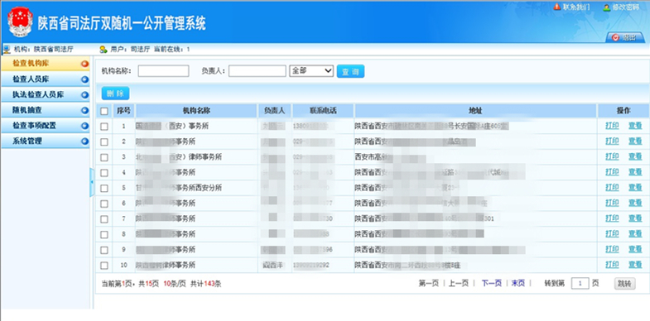Image resolution: width=650 pixels, height=321 pixels.
Task: Check the row 4 checkbox
Action: (104, 173)
